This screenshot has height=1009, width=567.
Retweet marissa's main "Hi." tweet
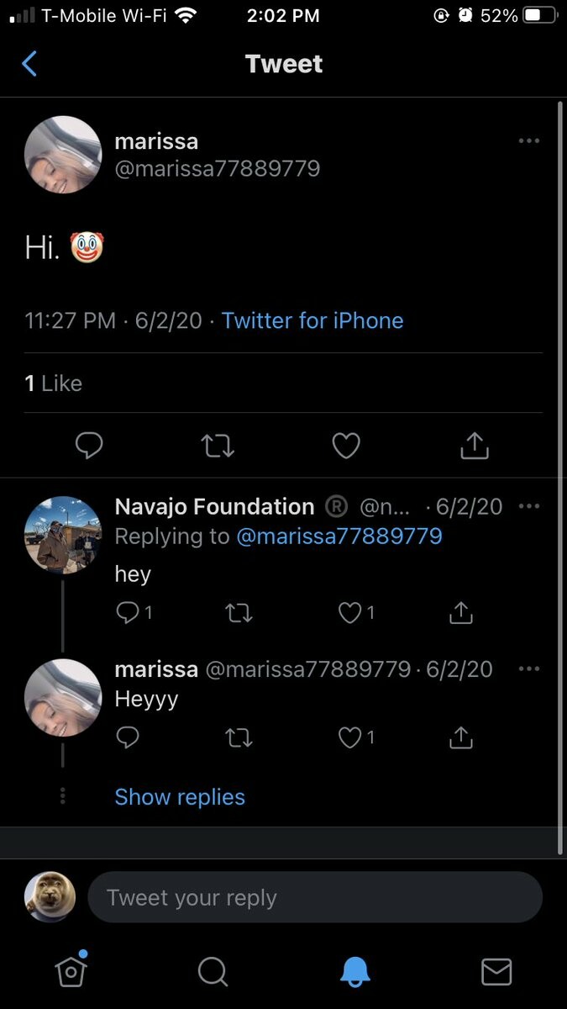tap(218, 446)
